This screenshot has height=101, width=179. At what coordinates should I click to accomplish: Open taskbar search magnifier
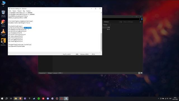click(x=6, y=98)
